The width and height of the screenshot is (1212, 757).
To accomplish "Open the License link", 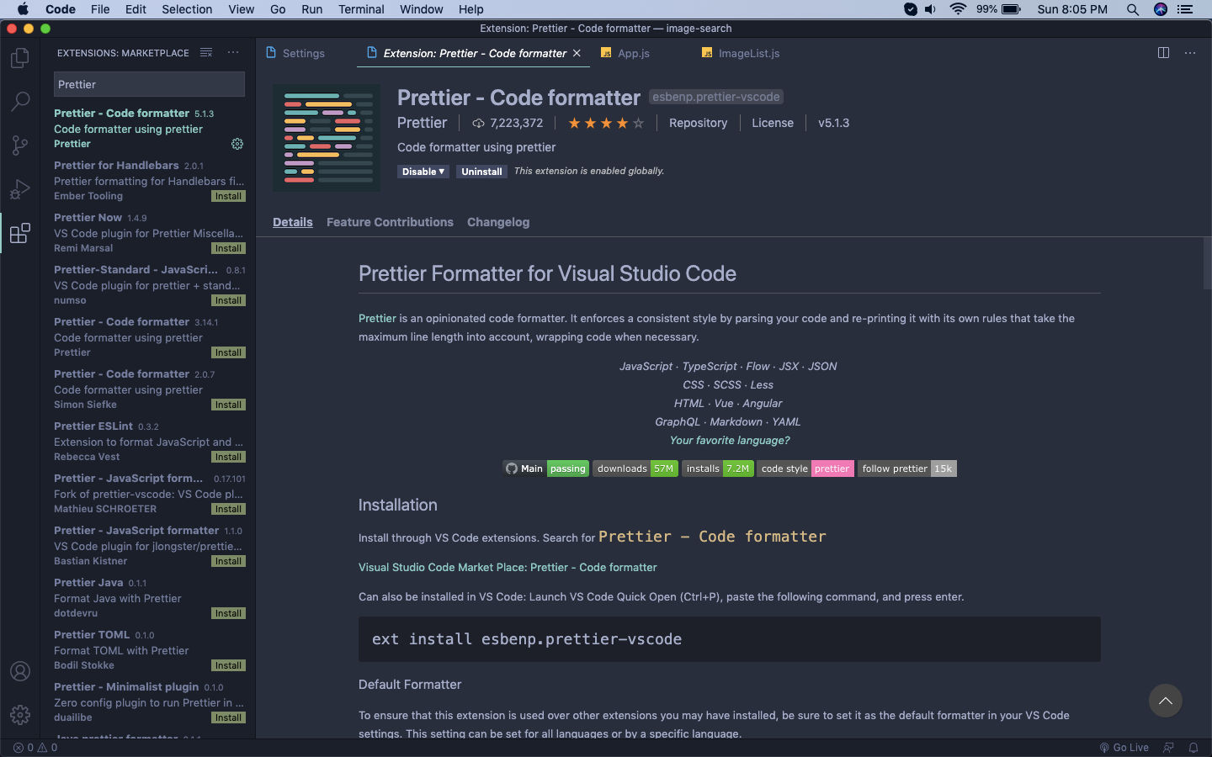I will (773, 123).
